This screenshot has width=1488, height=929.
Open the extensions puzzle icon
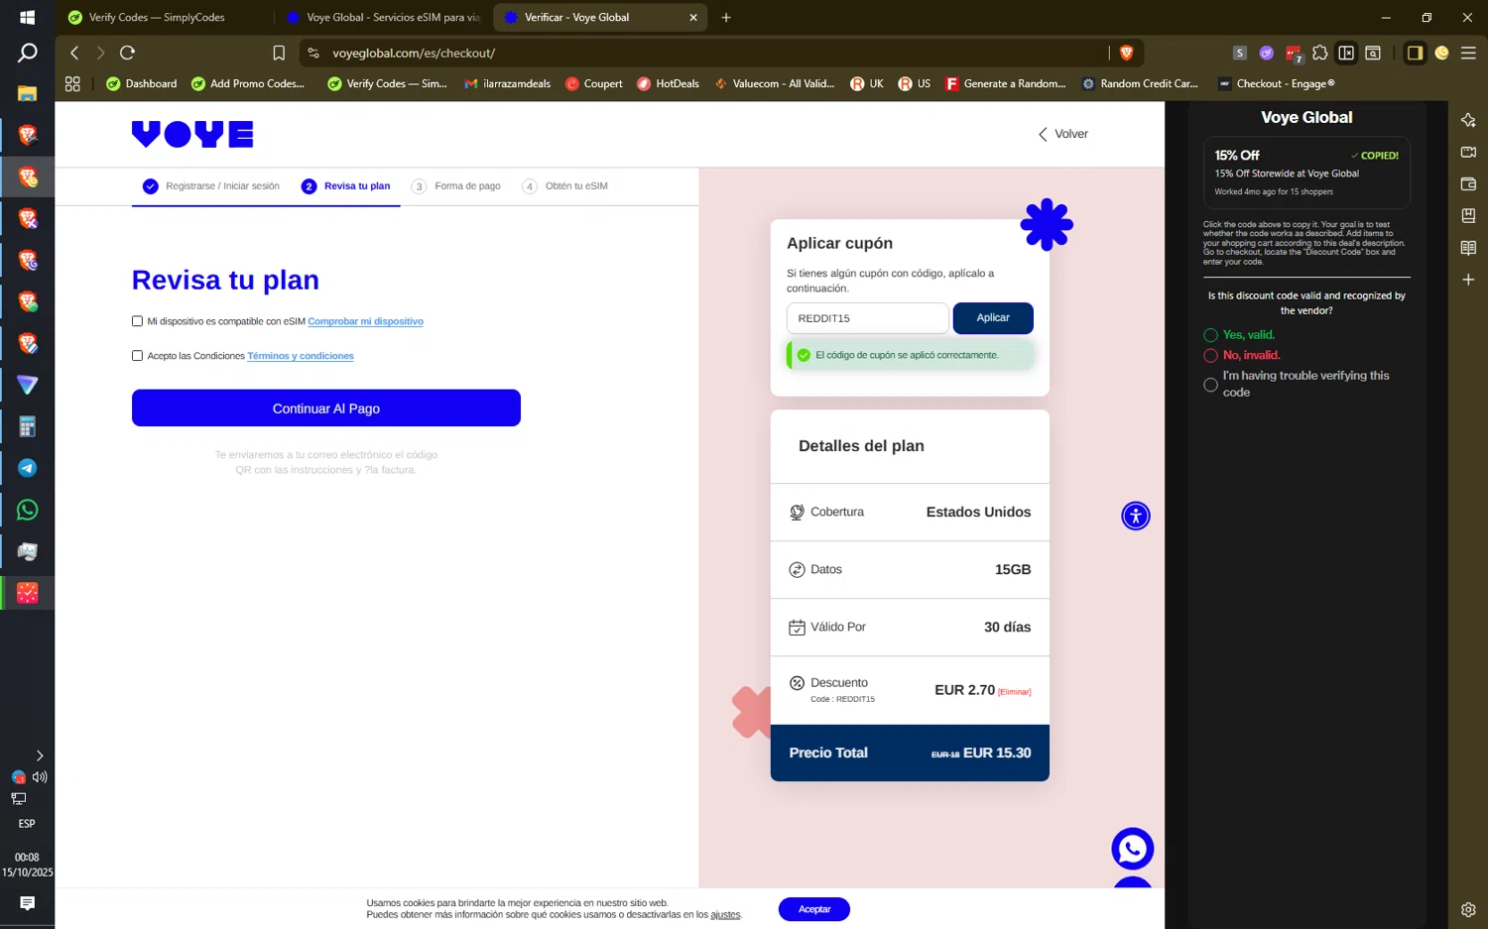coord(1319,53)
